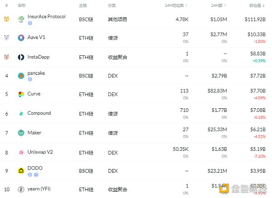Click the Aave V1 logo icon
Image resolution: width=272 pixels, height=198 pixels.
21,38
